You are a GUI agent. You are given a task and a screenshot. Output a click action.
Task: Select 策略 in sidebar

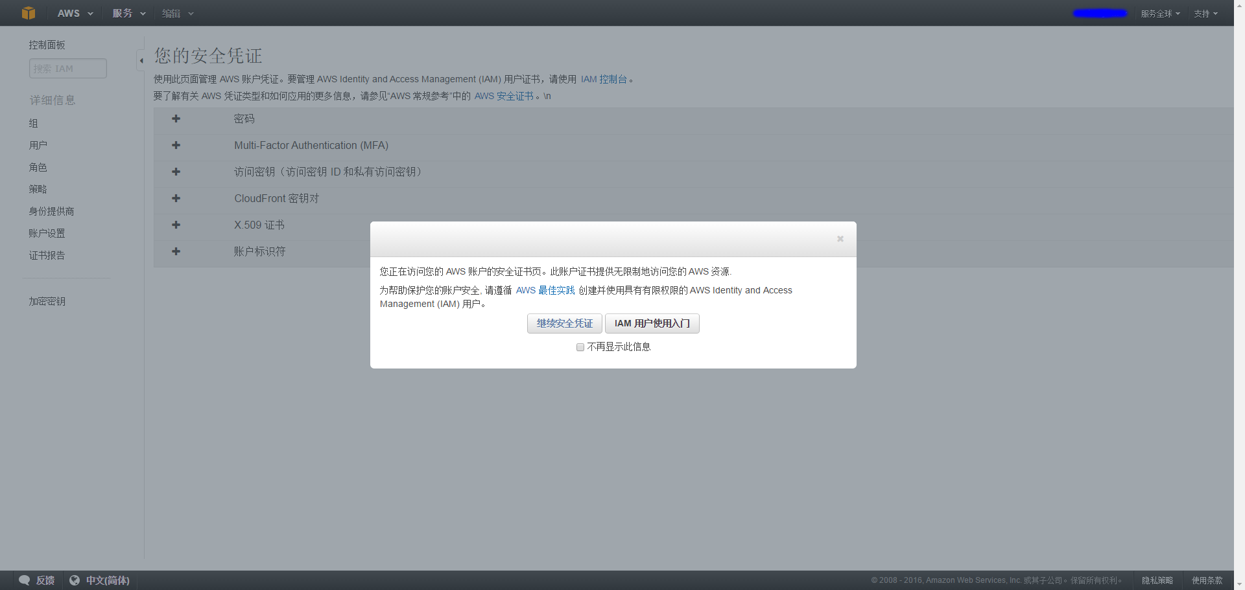38,189
